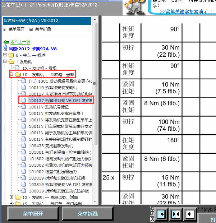Expand the 0 - 整车 — 概述 folder
The height and width of the screenshot is (223, 216).
5,55
